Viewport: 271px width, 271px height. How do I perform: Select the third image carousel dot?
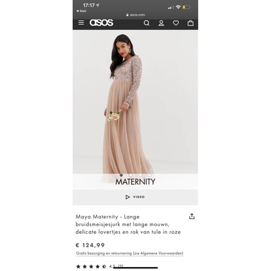click(x=140, y=175)
